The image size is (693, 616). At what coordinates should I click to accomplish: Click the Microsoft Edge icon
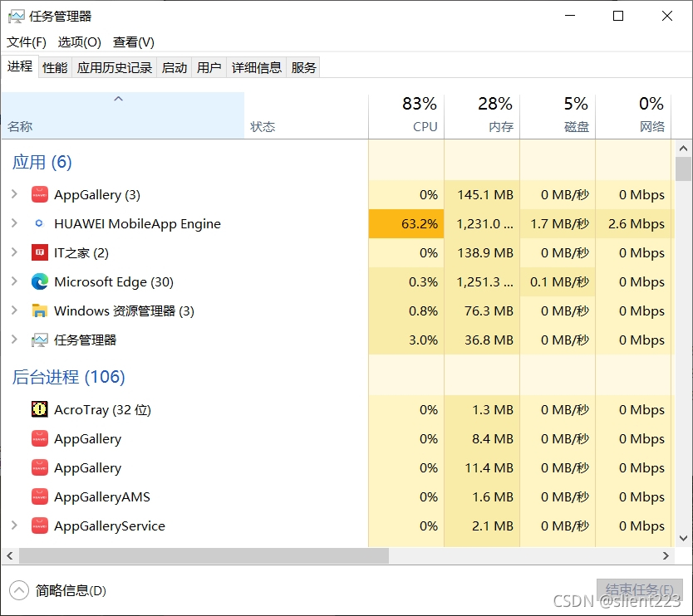(x=40, y=281)
